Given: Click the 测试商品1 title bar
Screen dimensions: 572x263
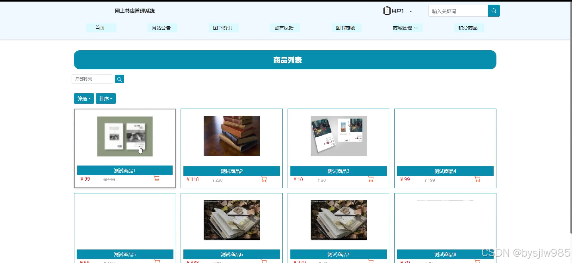Looking at the screenshot, I should coord(125,170).
